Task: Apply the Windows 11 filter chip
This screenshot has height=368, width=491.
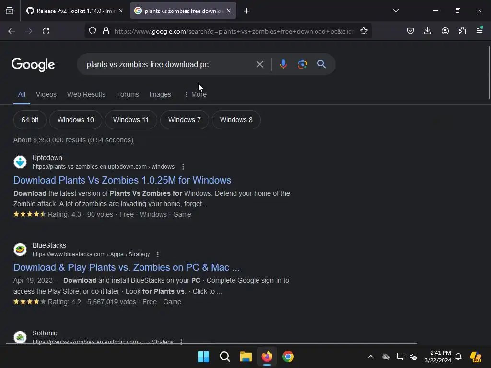Action: click(x=131, y=120)
